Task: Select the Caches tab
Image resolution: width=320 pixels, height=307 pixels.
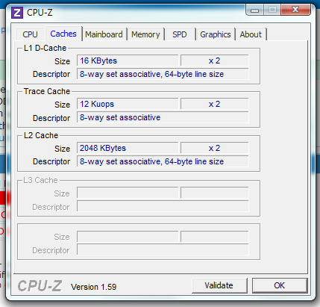Action: [x=63, y=34]
